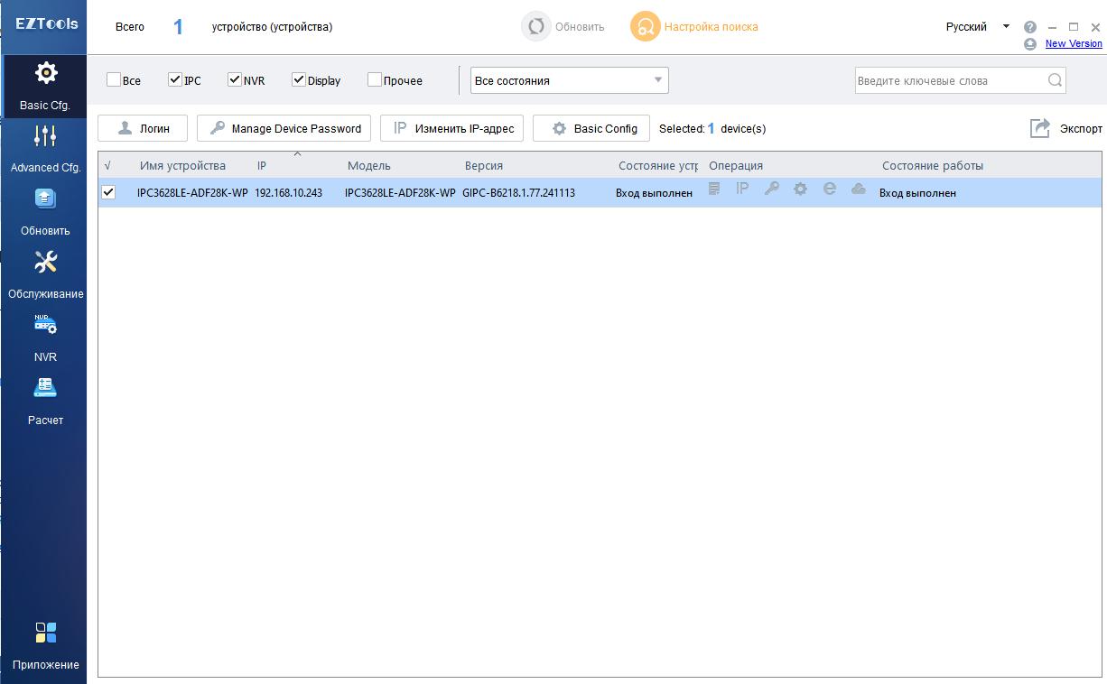Click the Обновить refresh circle icon

coord(536,27)
